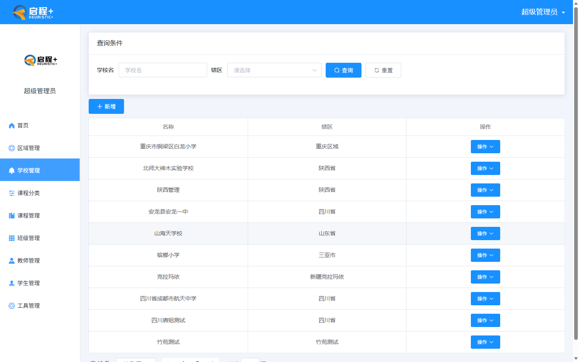Go to 首页 in the sidebar
Image resolution: width=579 pixels, height=362 pixels.
pos(40,125)
